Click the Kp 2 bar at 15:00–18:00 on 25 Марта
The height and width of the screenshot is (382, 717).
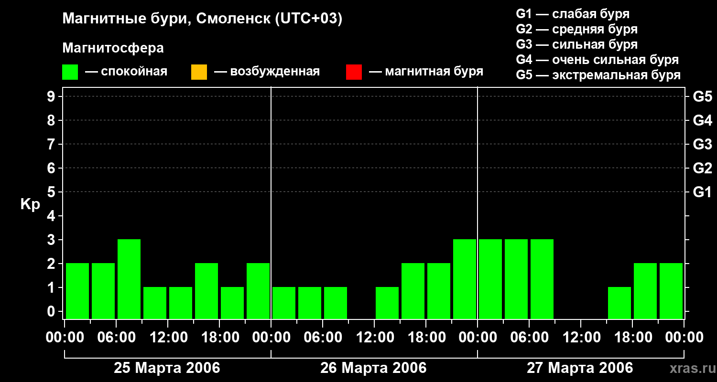[x=206, y=291]
